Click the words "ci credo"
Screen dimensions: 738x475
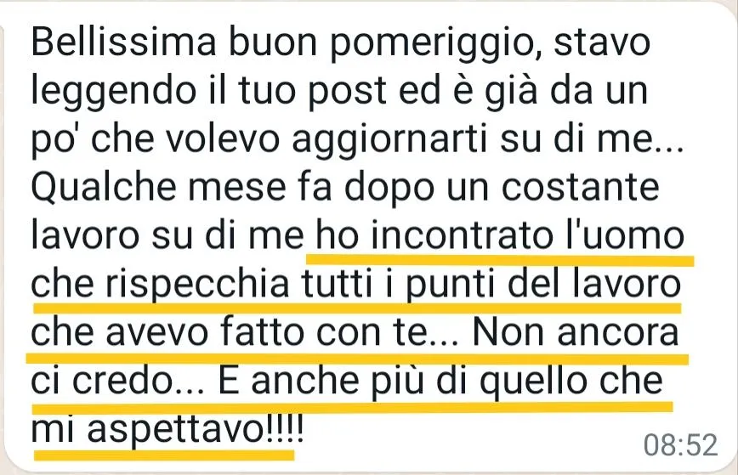pos(117,381)
